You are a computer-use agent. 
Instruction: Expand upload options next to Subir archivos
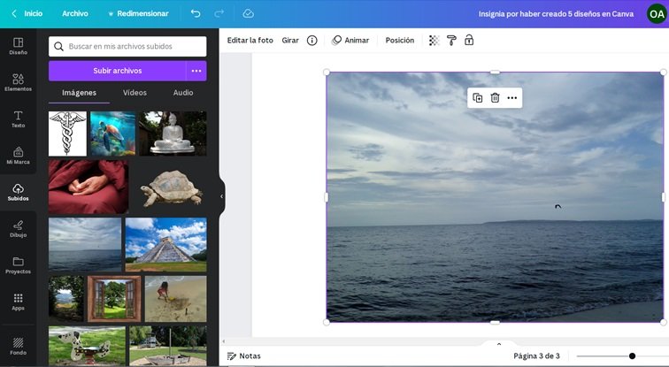[196, 71]
